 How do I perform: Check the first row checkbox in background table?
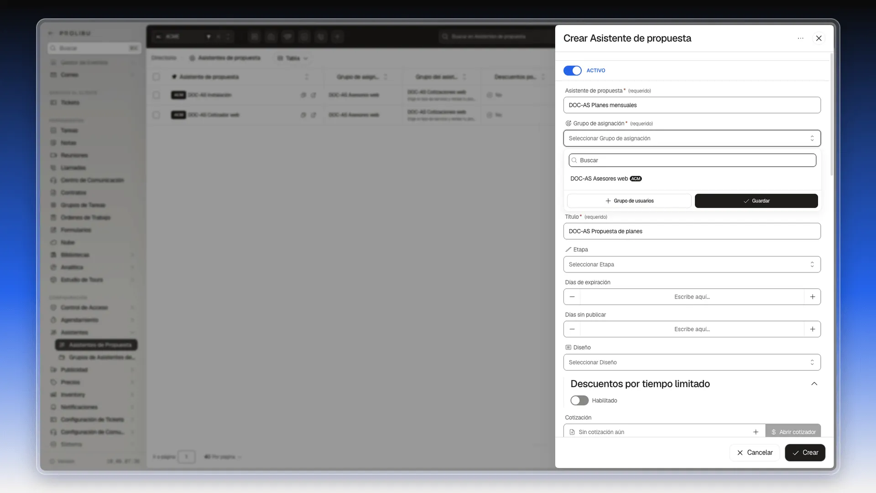click(x=156, y=95)
